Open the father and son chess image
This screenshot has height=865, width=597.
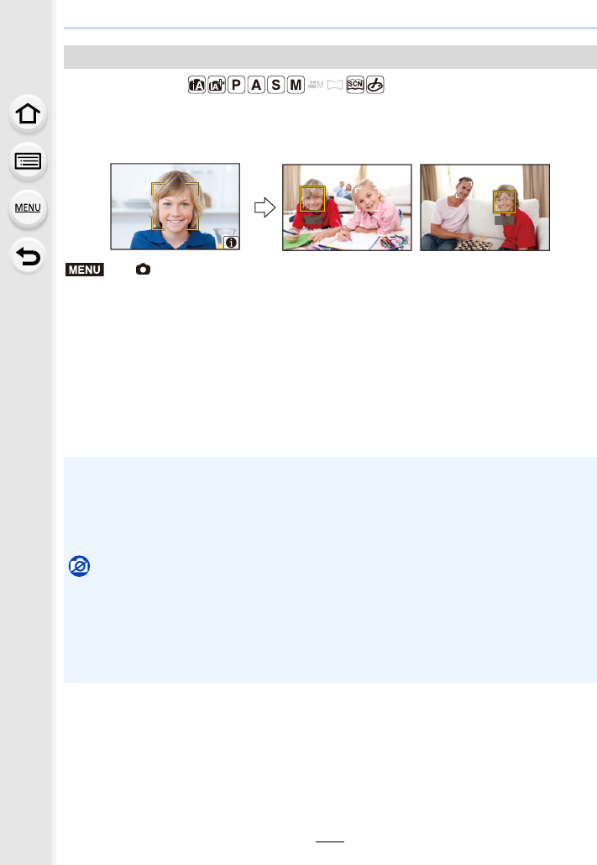[485, 207]
